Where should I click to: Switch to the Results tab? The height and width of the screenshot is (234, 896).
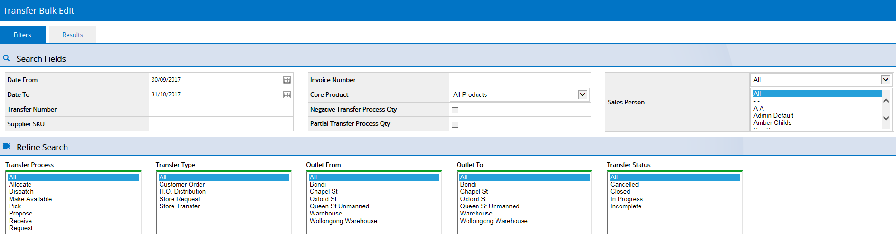pos(73,35)
